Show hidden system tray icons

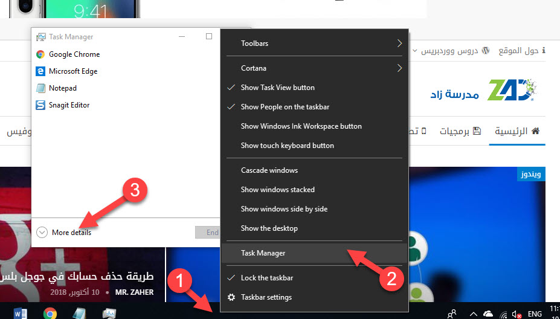point(474,314)
